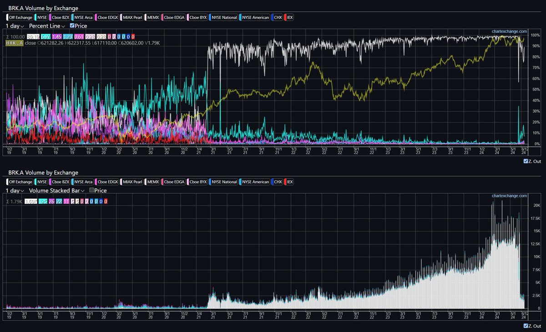Click the 5.97 NYSE percent value badge

click(x=45, y=36)
